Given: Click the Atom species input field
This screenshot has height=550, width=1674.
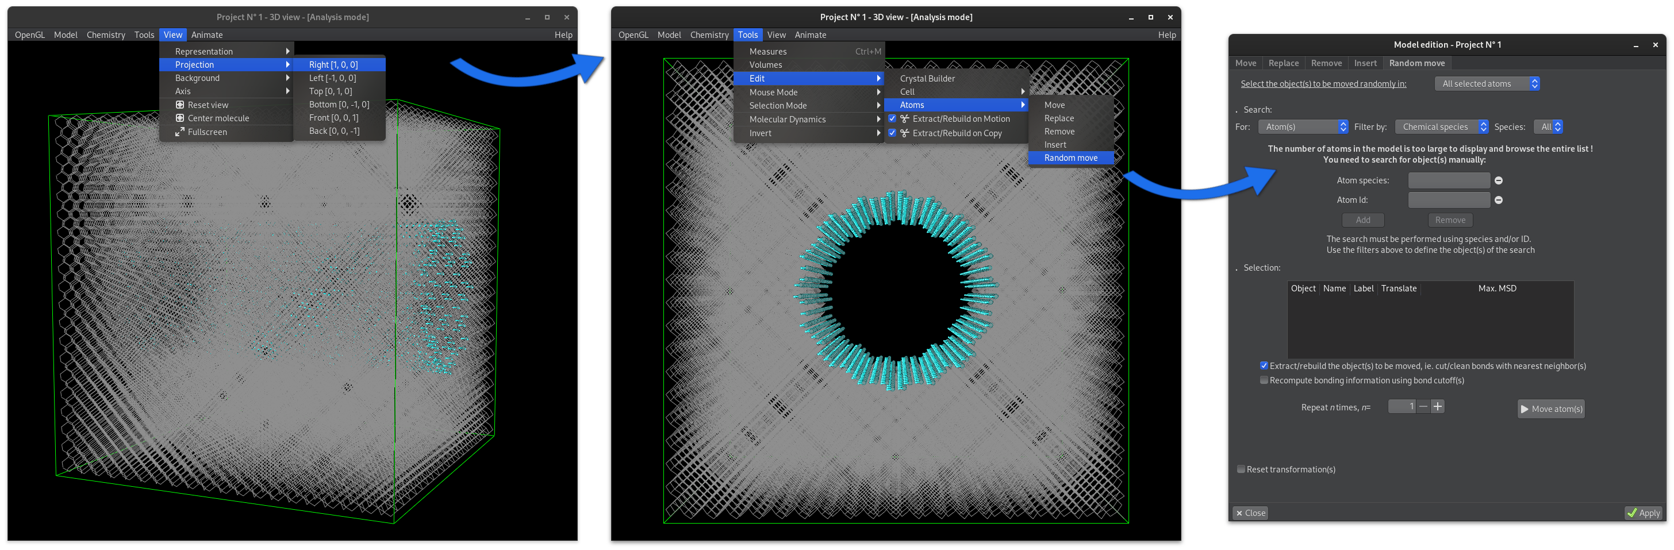Looking at the screenshot, I should tap(1449, 180).
